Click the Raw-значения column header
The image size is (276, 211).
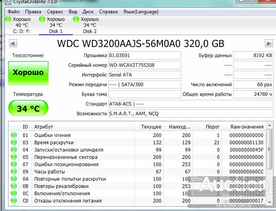244,127
